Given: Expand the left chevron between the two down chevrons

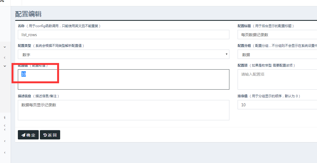Looking at the screenshot, I should pos(5,58).
